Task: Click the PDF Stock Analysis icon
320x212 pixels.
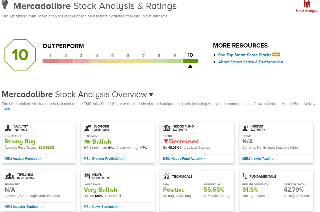Action: coord(307,4)
